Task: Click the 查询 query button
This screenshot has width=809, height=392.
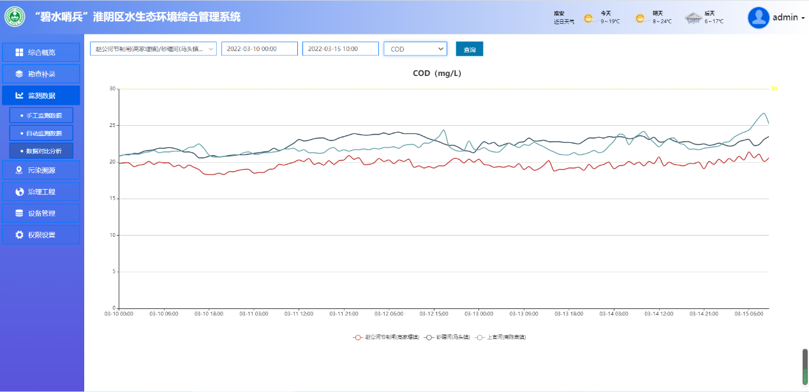Action: point(470,49)
